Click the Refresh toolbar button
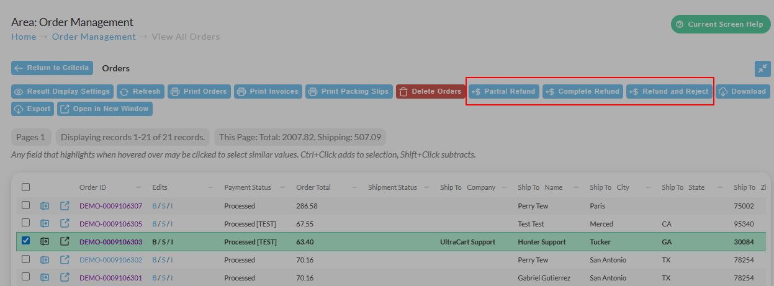Image resolution: width=774 pixels, height=286 pixels. pos(140,91)
